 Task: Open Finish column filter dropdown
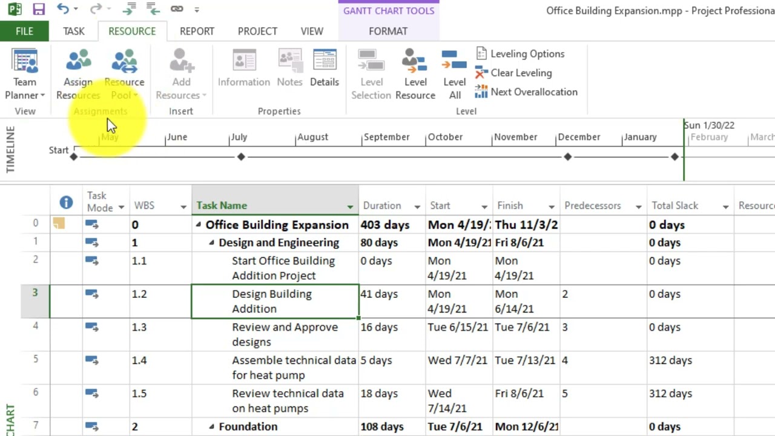click(552, 207)
